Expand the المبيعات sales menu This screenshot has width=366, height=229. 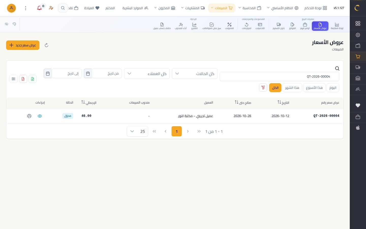[x=222, y=8]
